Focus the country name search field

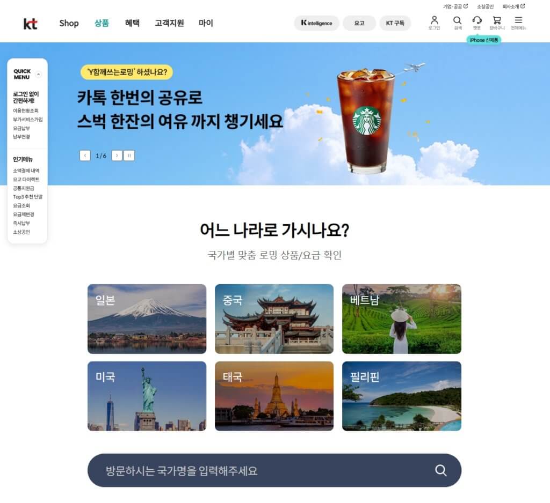pos(258,470)
